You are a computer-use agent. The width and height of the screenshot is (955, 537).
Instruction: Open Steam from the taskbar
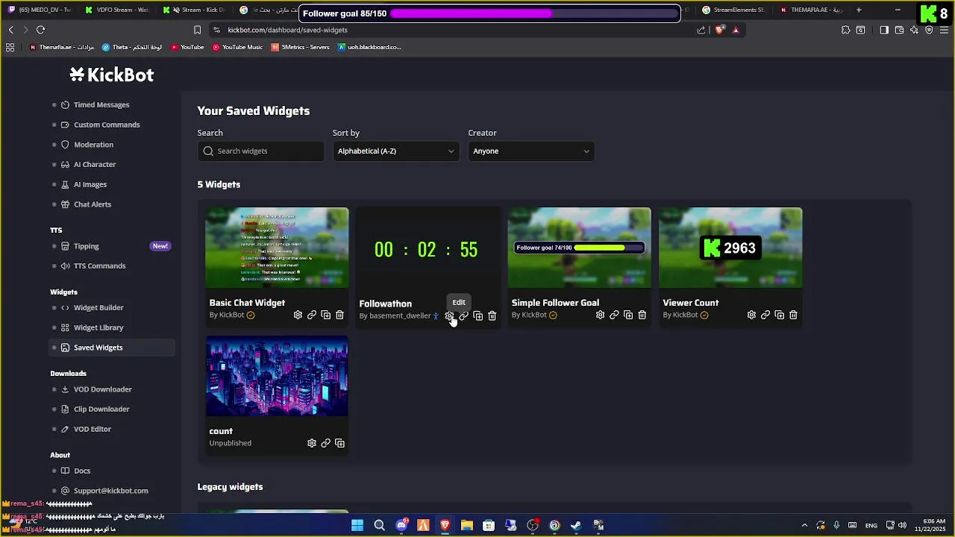click(x=576, y=526)
